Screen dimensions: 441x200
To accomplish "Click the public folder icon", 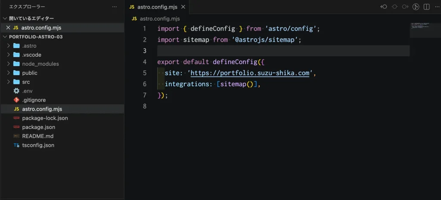I will click(16, 73).
